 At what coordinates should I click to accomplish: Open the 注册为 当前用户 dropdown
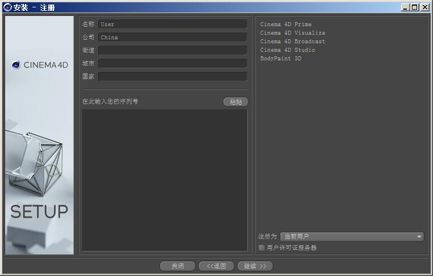(352, 237)
